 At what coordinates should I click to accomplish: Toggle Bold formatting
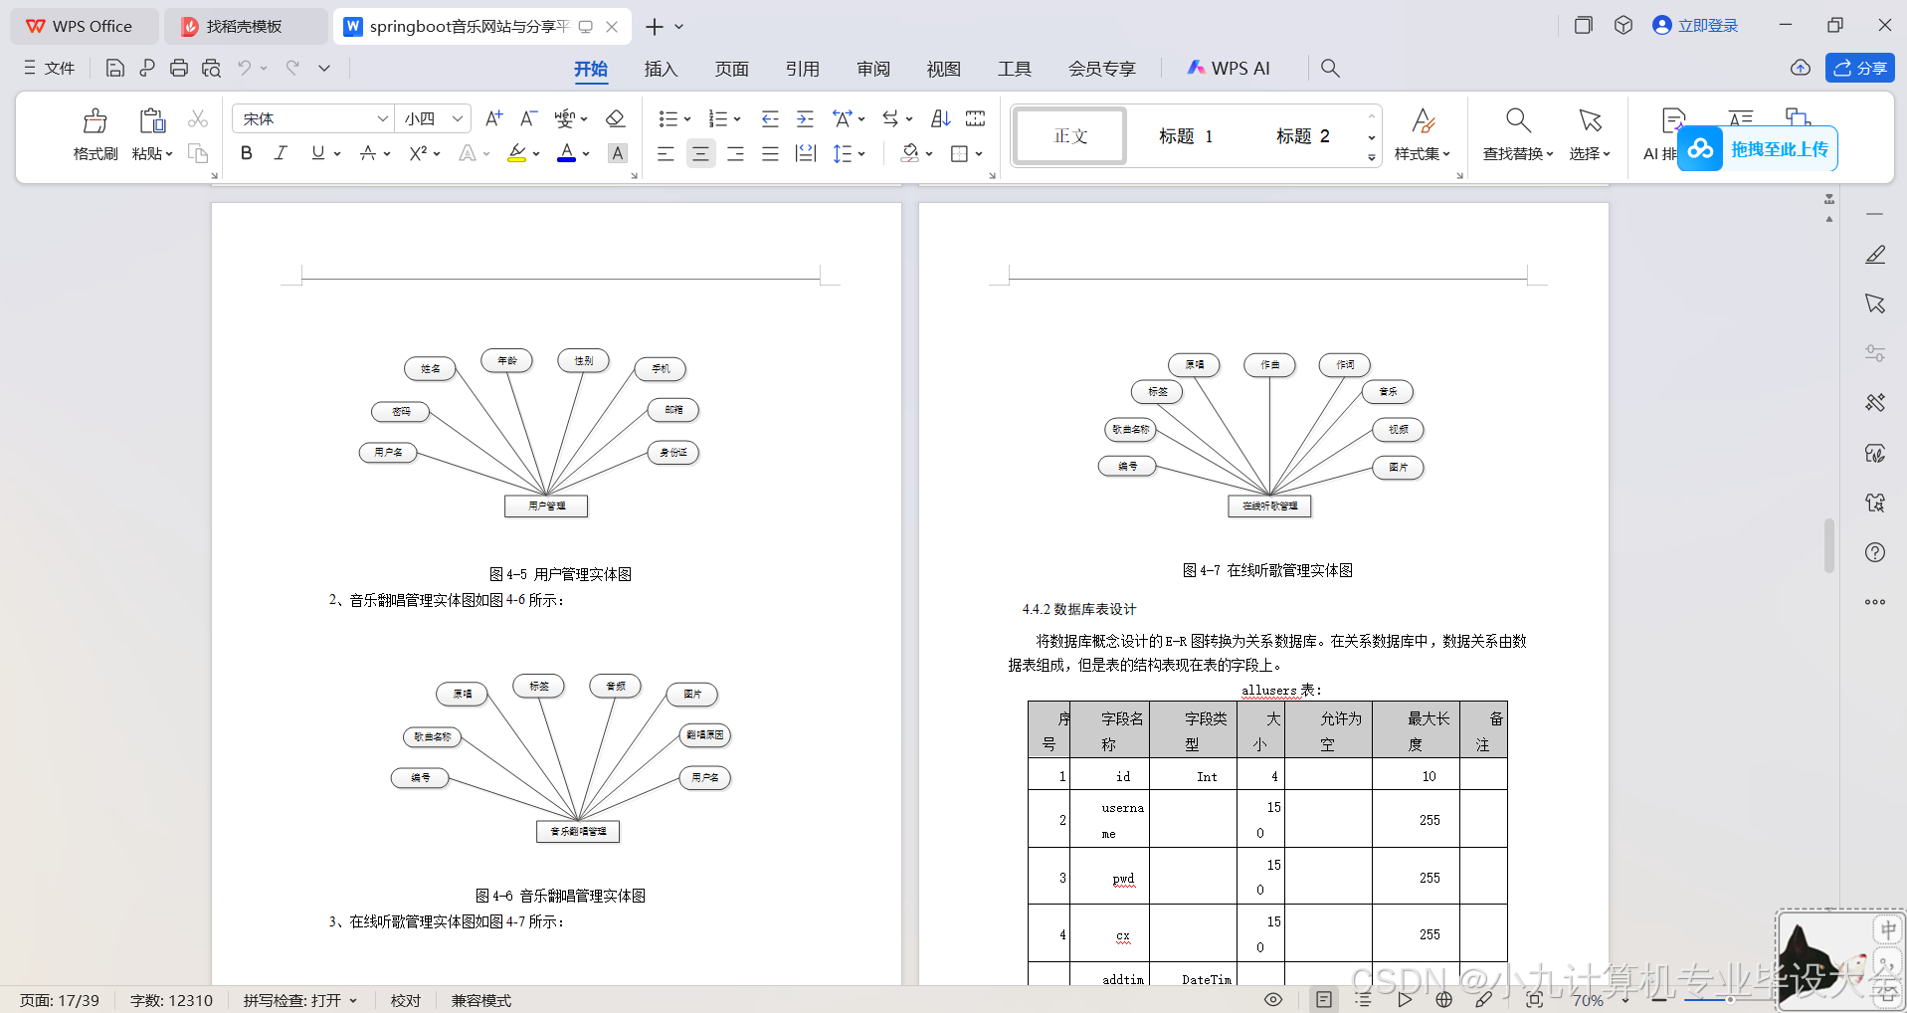point(246,153)
